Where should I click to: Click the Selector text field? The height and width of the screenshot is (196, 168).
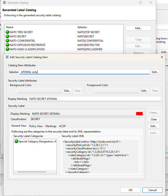[85, 72]
